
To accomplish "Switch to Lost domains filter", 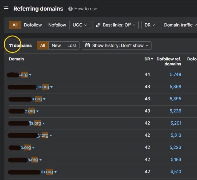I will click(x=72, y=45).
